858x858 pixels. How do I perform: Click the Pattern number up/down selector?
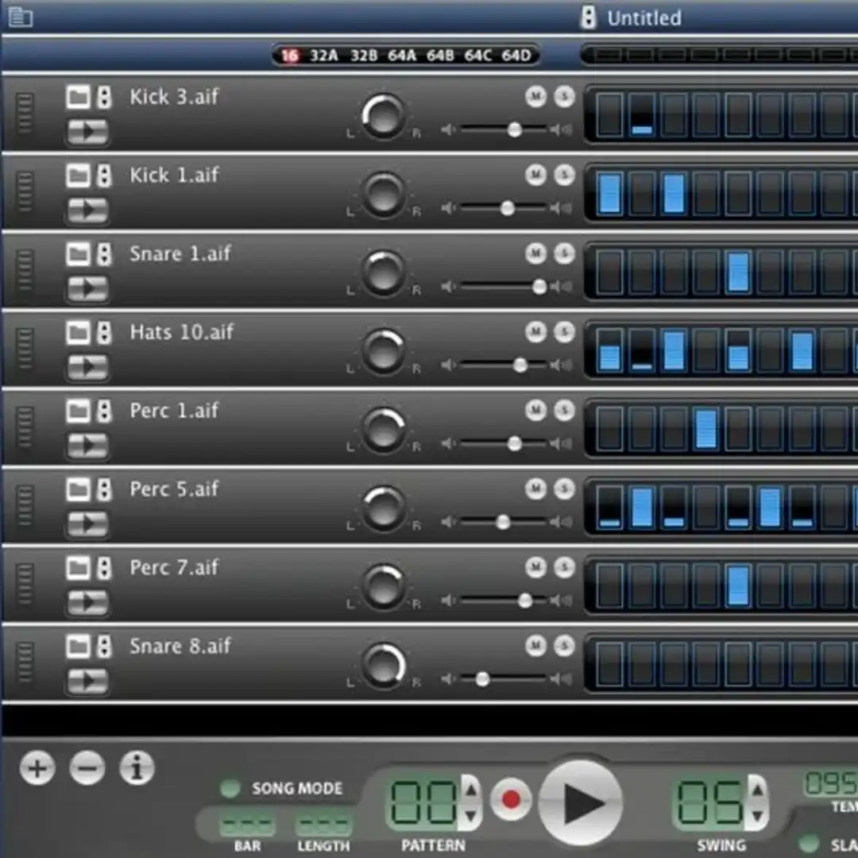tap(472, 802)
